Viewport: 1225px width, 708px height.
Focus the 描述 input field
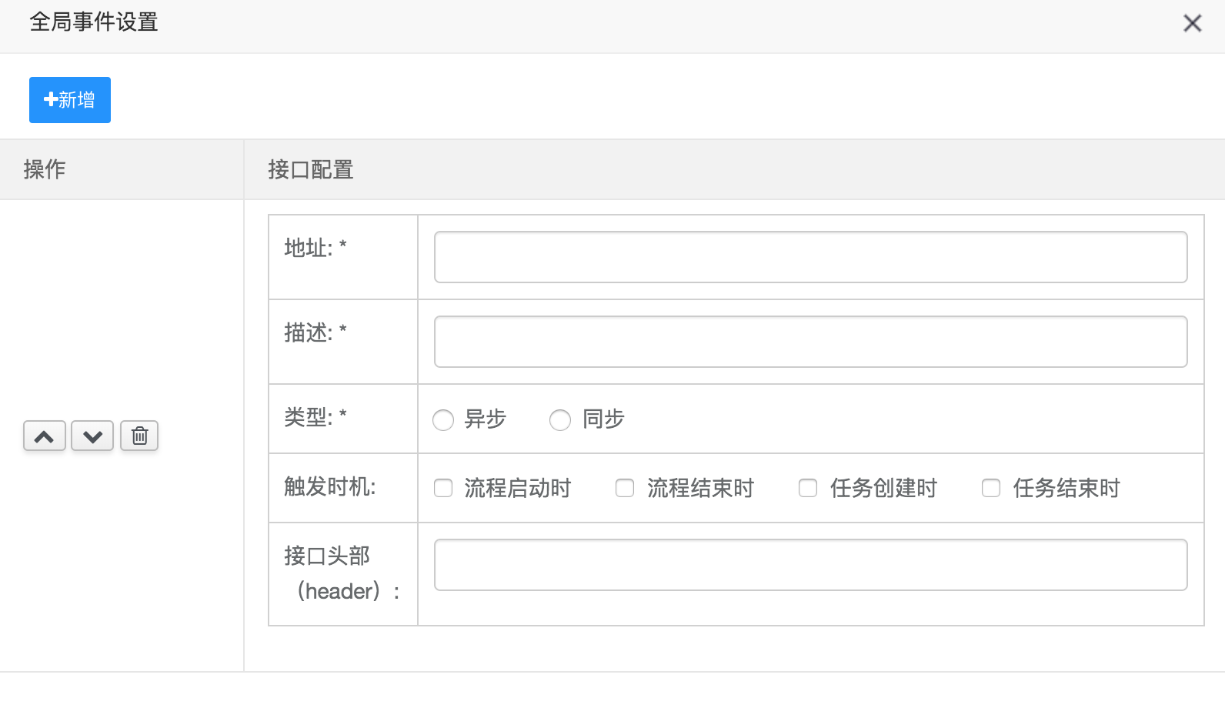tap(811, 342)
